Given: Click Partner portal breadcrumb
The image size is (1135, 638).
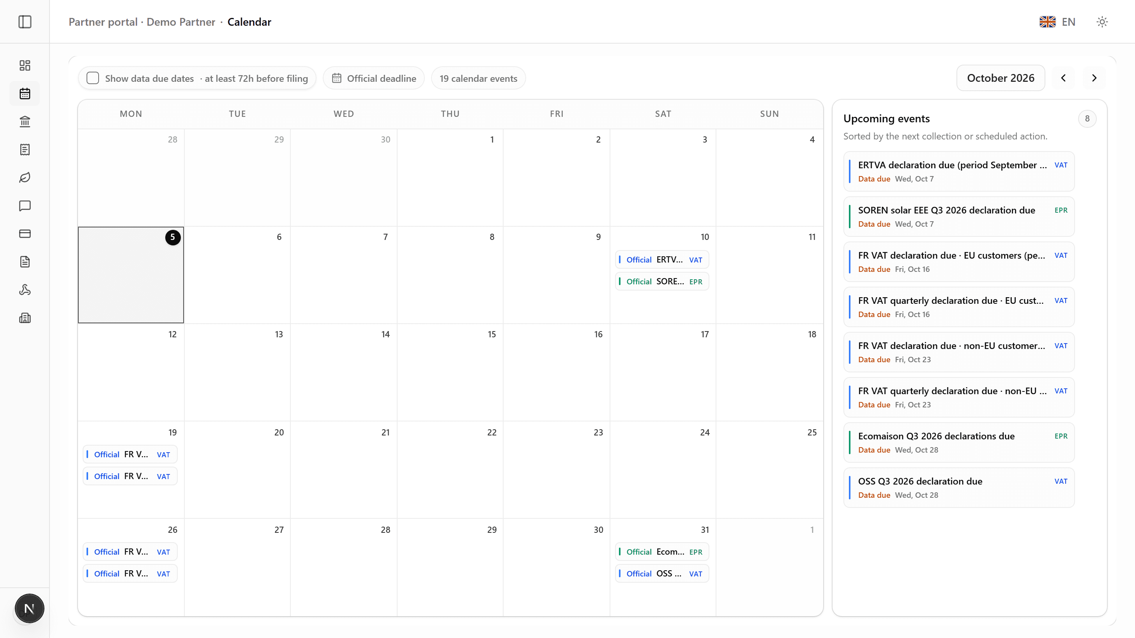Looking at the screenshot, I should 103,22.
